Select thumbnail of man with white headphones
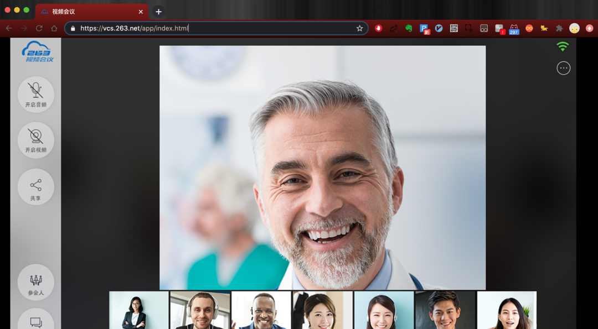 pos(200,310)
